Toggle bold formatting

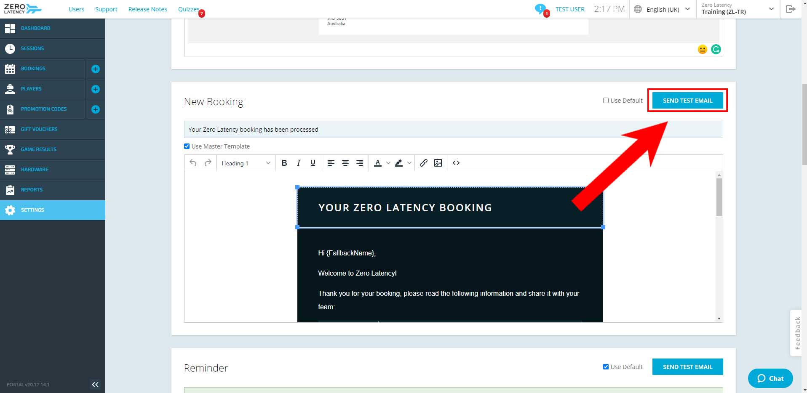click(284, 163)
